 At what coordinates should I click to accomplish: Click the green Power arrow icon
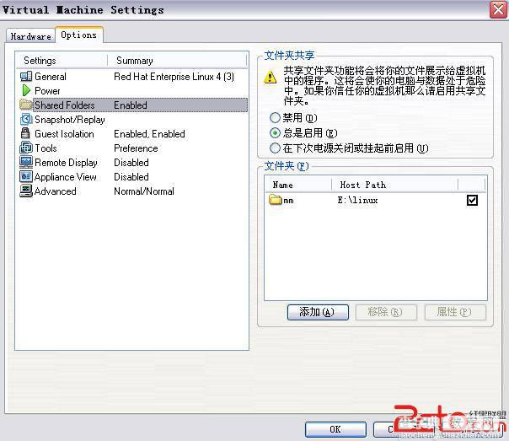coord(26,90)
